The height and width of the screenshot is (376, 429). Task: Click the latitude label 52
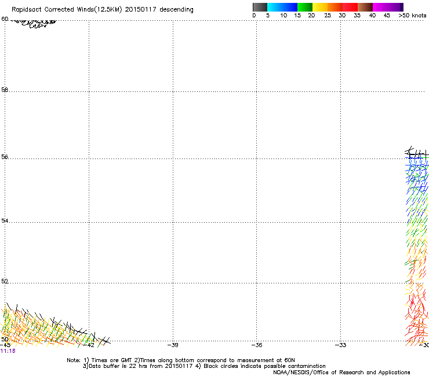(5, 281)
